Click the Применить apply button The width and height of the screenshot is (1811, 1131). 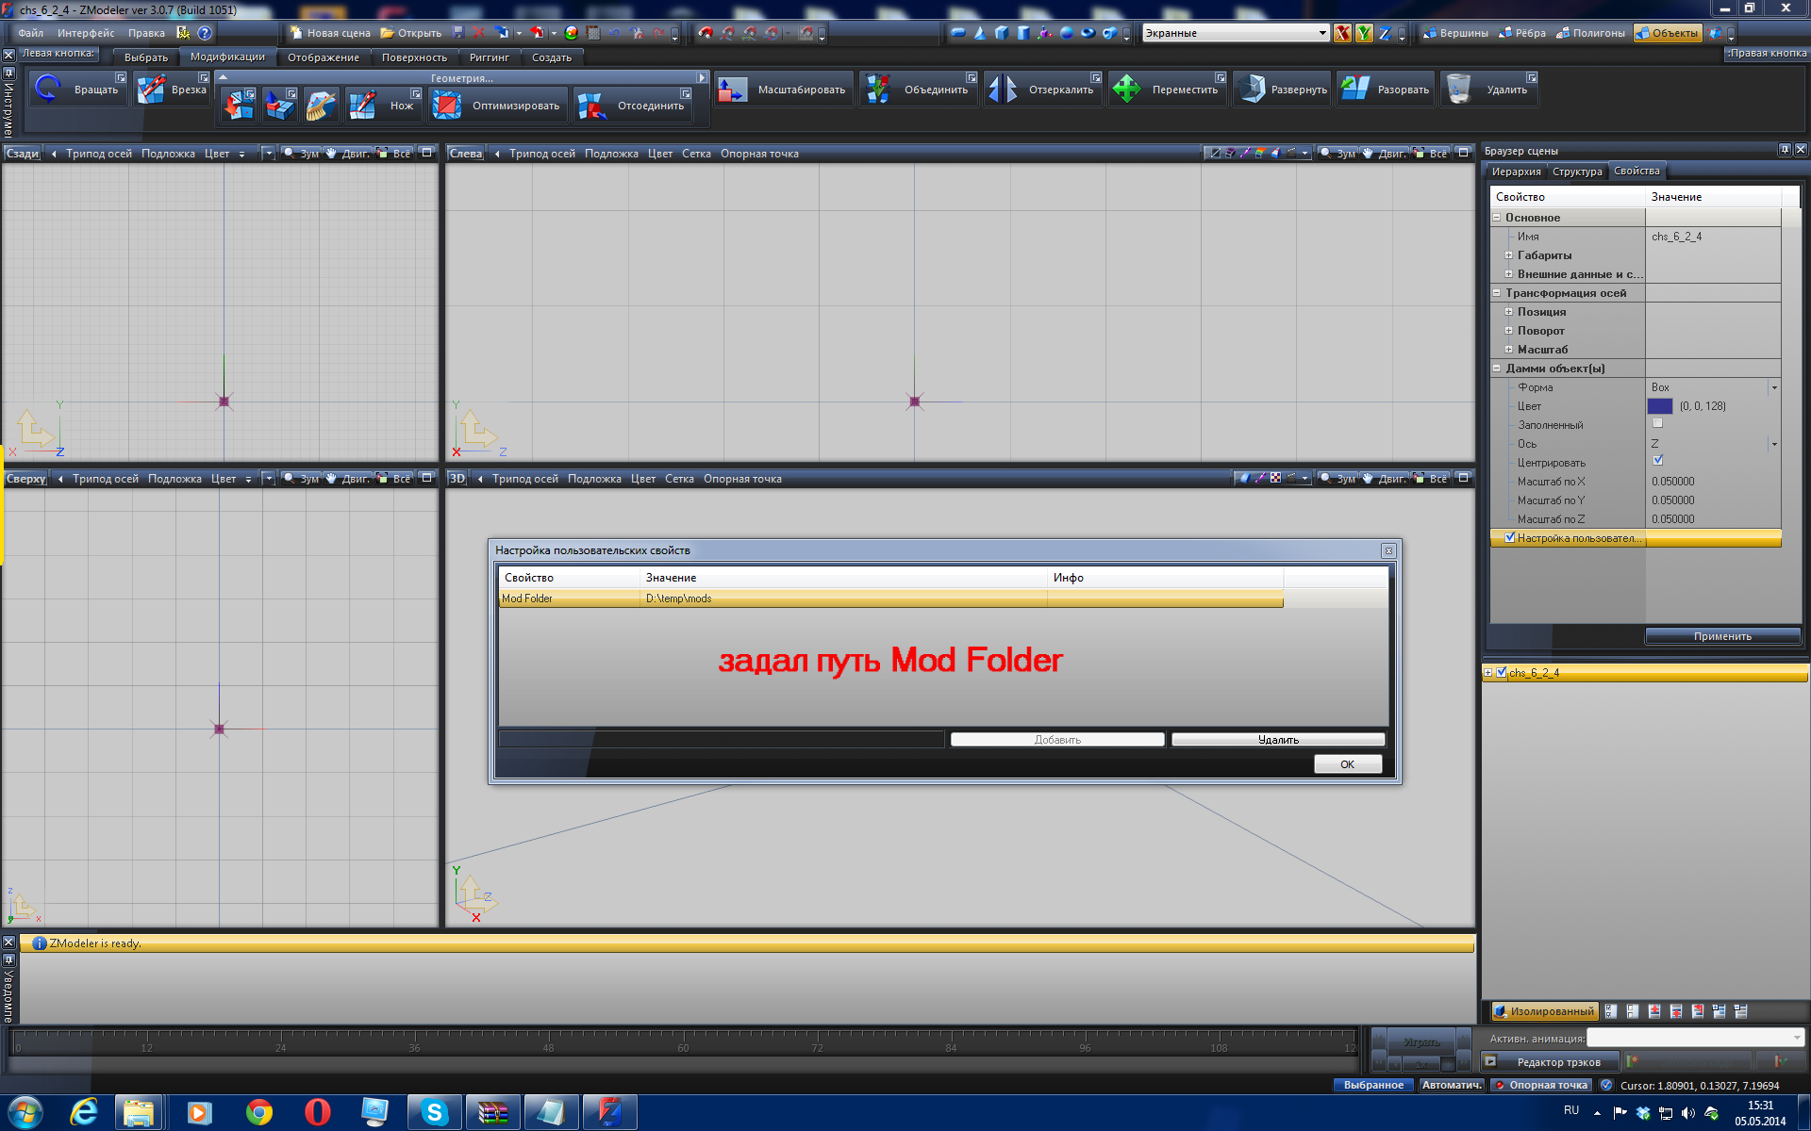tap(1721, 636)
